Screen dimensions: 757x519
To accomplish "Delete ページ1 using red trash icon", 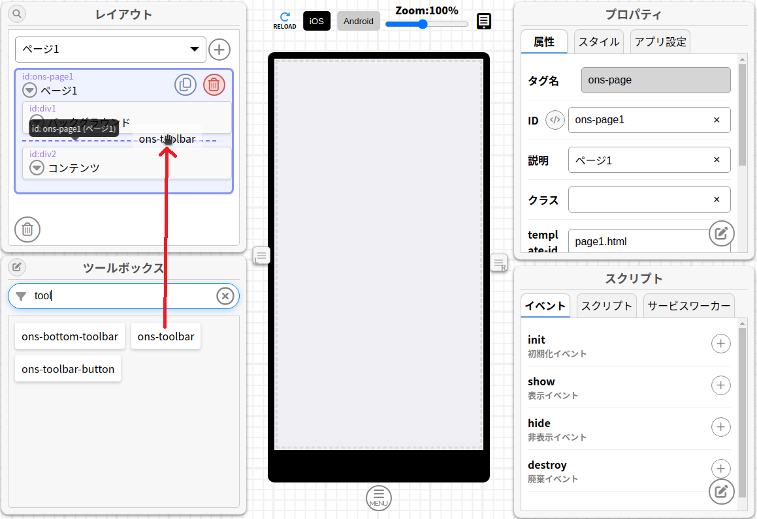I will pos(214,85).
